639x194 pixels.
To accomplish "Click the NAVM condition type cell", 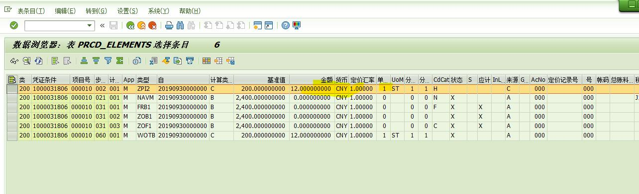I will [146, 98].
